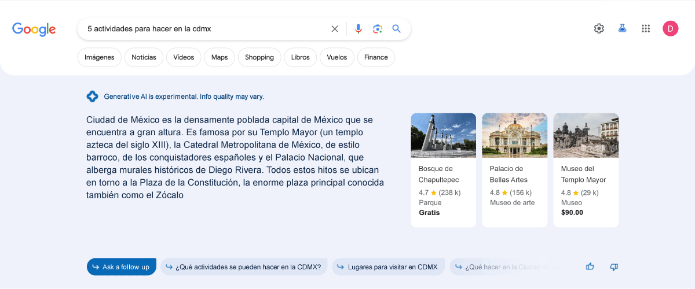Choose suggestion ¿Qué actividades se pueden hacer en la CDMX?
Viewport: 695px width, 289px height.
click(244, 266)
